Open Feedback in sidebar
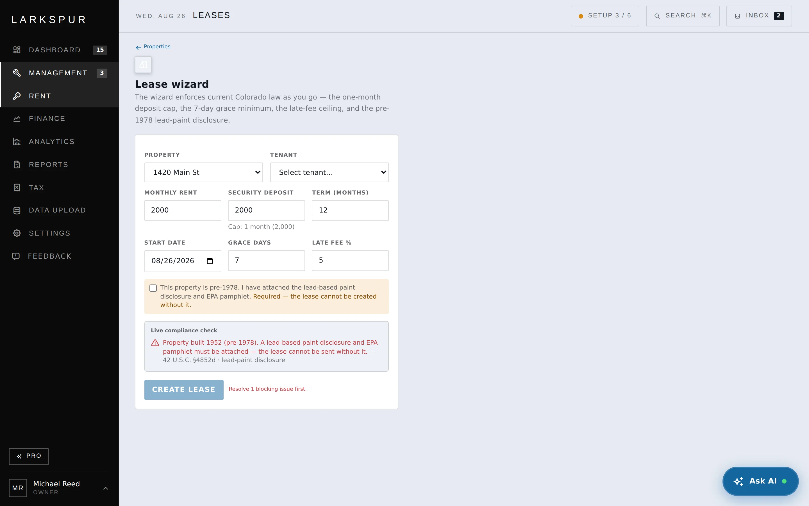This screenshot has width=809, height=506. click(x=60, y=256)
